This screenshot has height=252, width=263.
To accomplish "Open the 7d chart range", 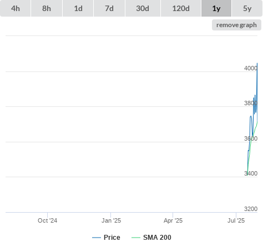I will click(109, 8).
